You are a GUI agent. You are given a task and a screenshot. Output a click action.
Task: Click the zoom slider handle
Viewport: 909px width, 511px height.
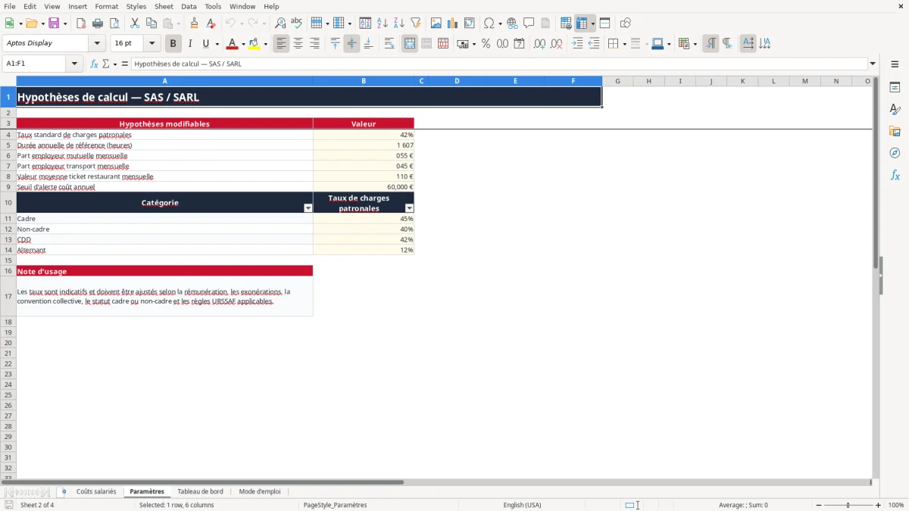pyautogui.click(x=848, y=505)
